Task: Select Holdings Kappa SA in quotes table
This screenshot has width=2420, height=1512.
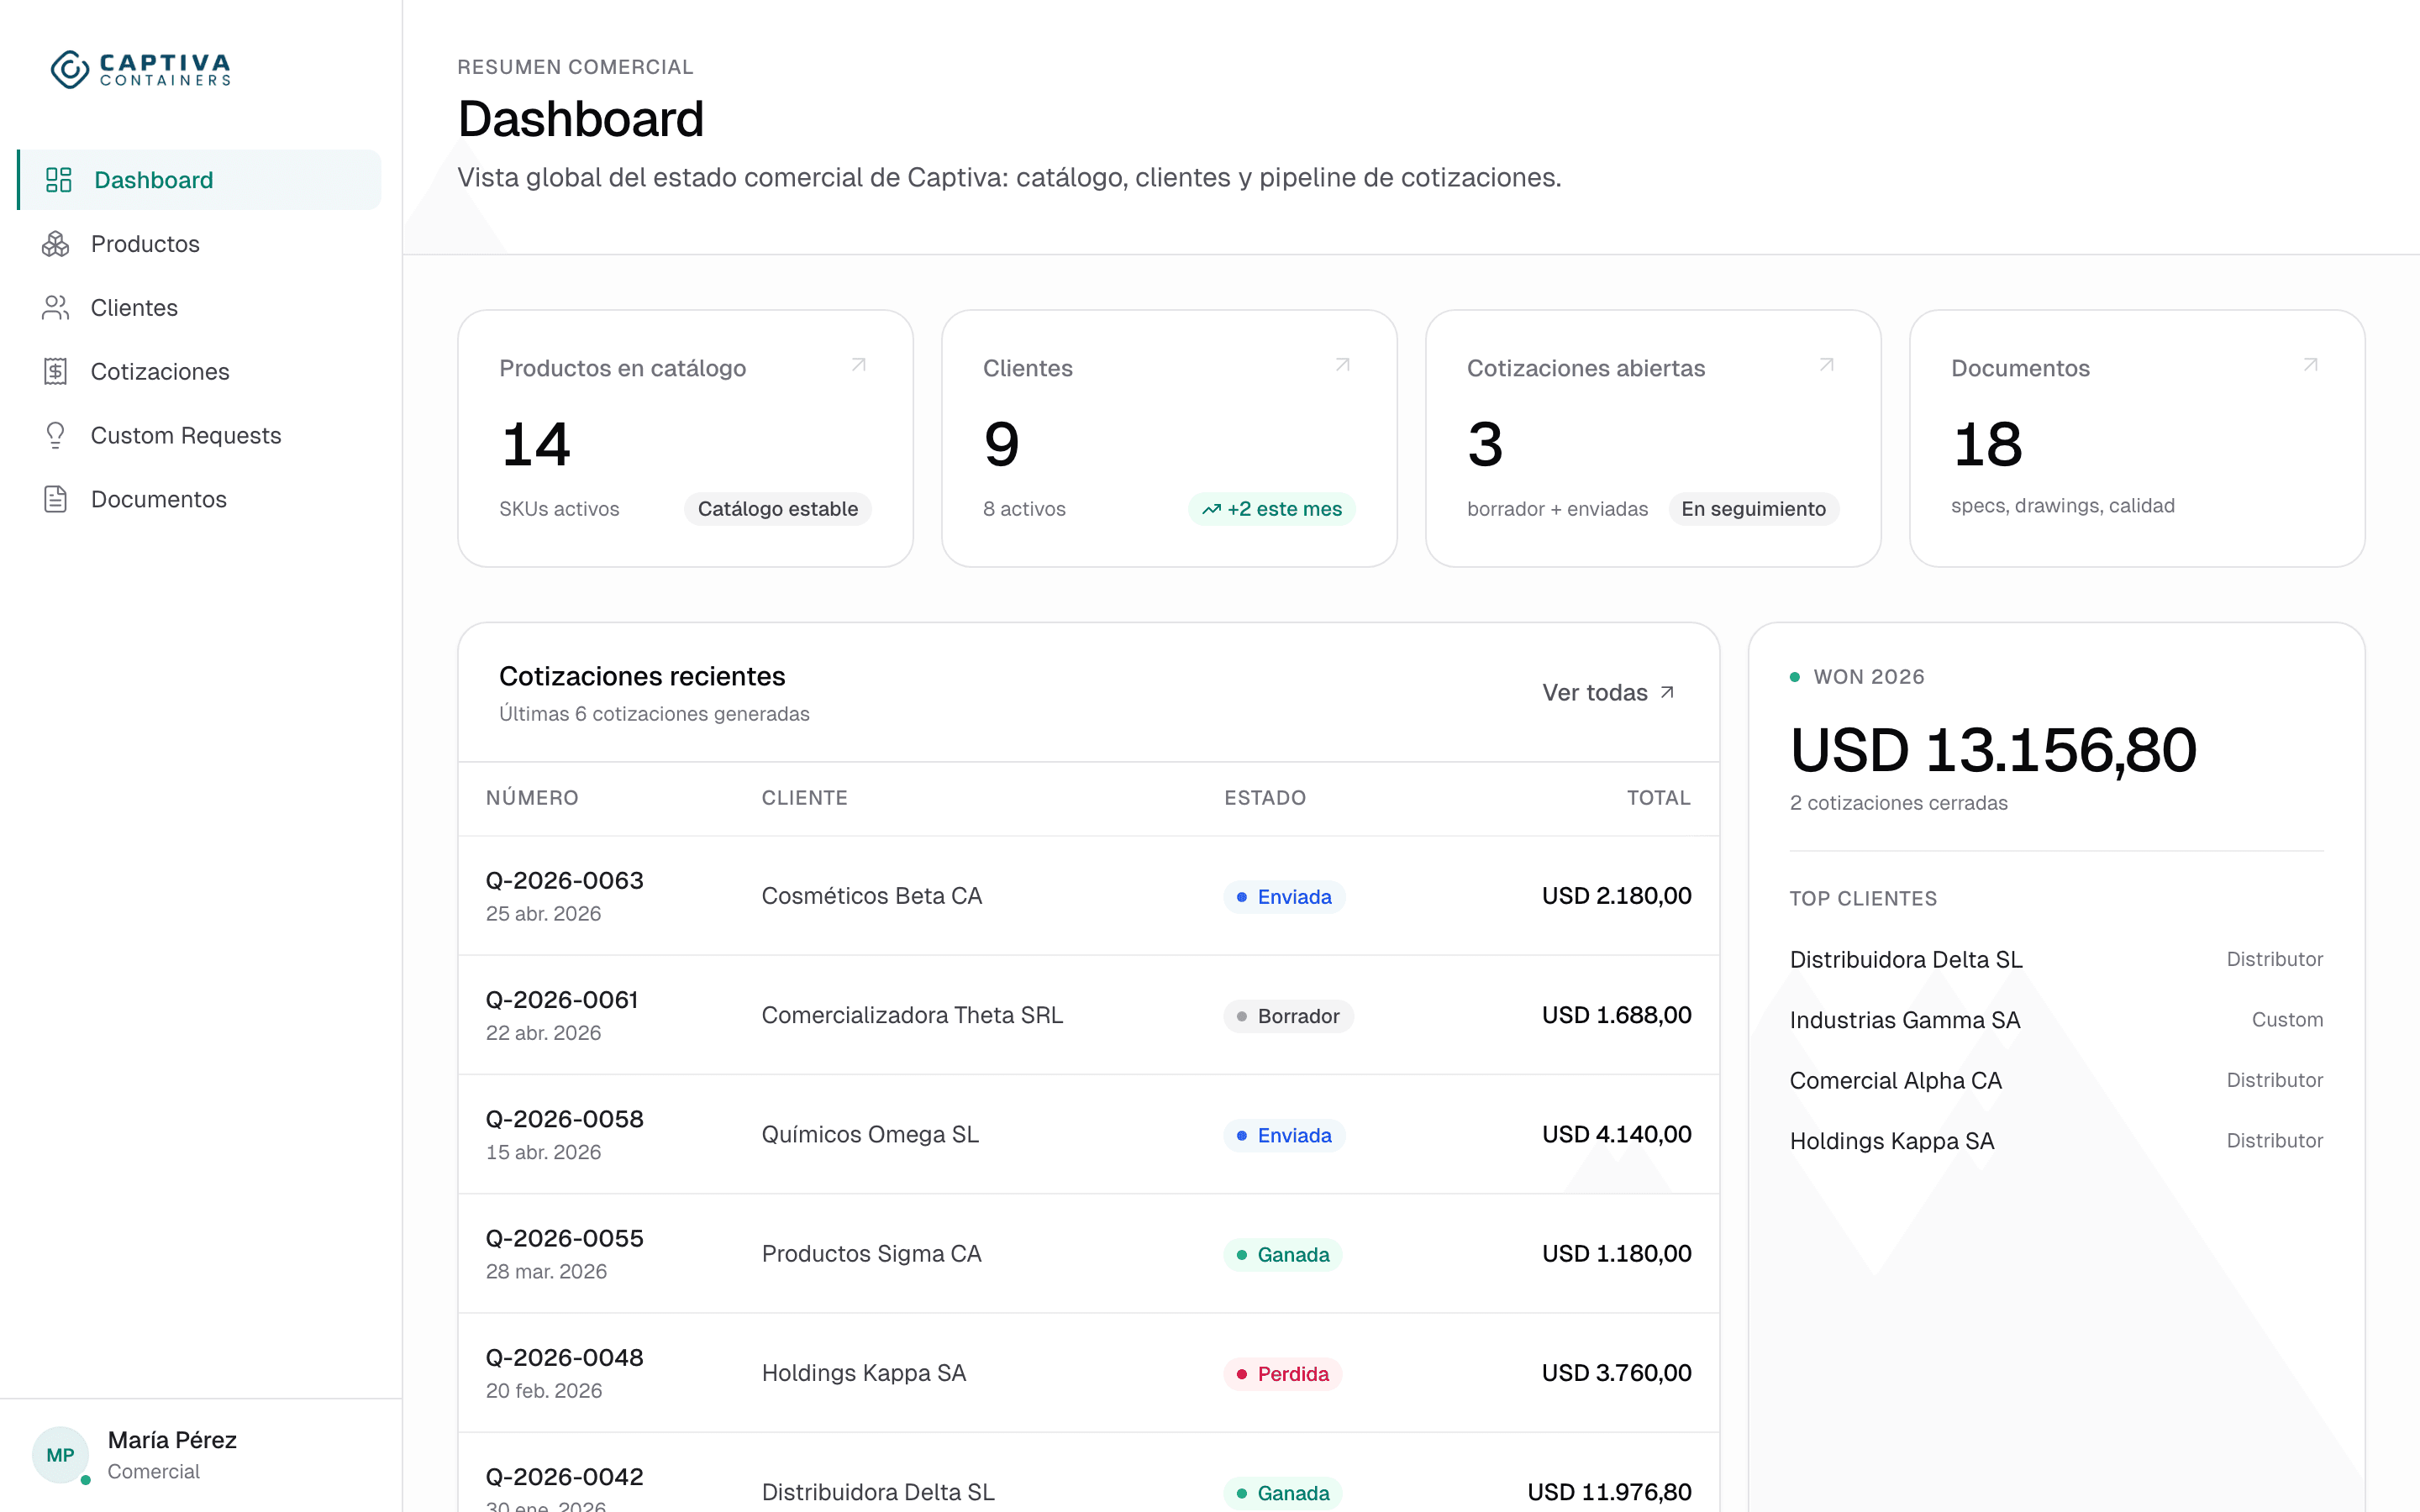Action: click(864, 1373)
